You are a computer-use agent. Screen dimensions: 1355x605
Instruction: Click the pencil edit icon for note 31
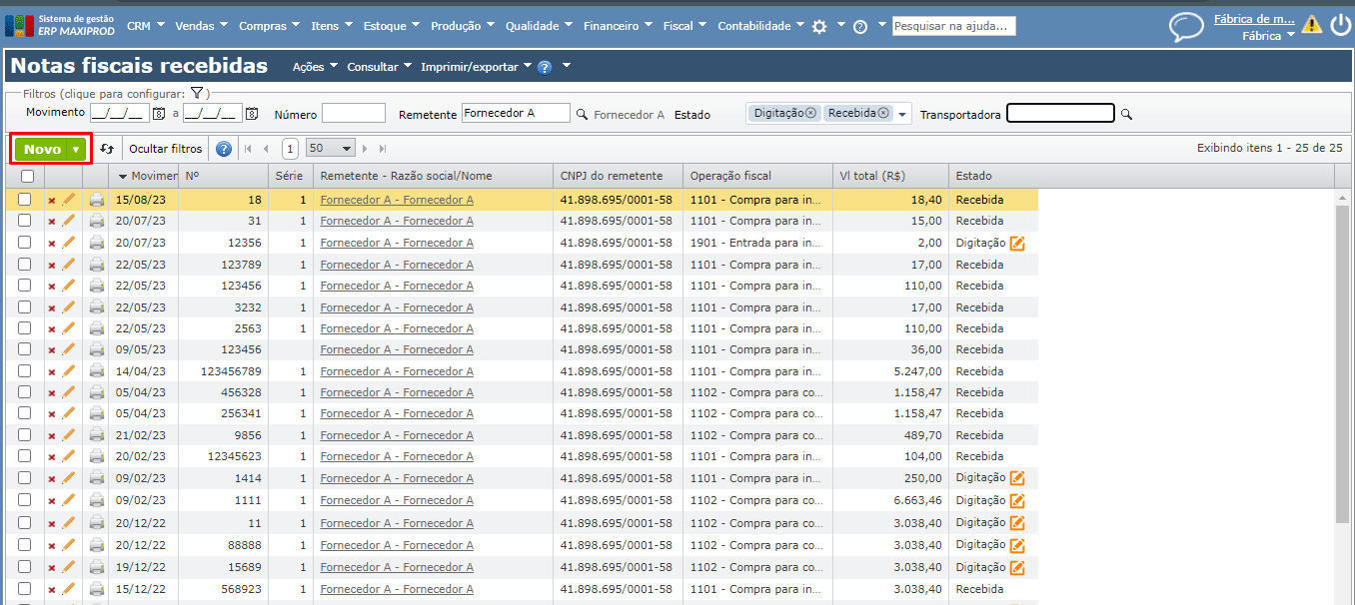point(69,221)
